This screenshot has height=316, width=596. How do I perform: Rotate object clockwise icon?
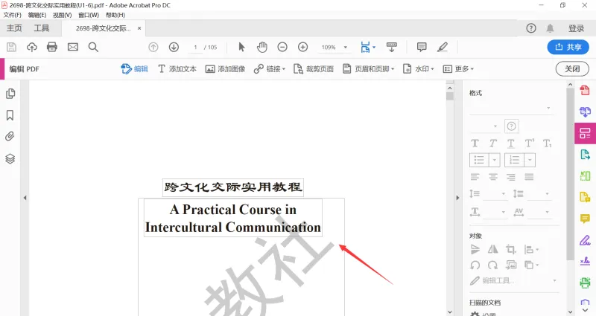(492, 265)
